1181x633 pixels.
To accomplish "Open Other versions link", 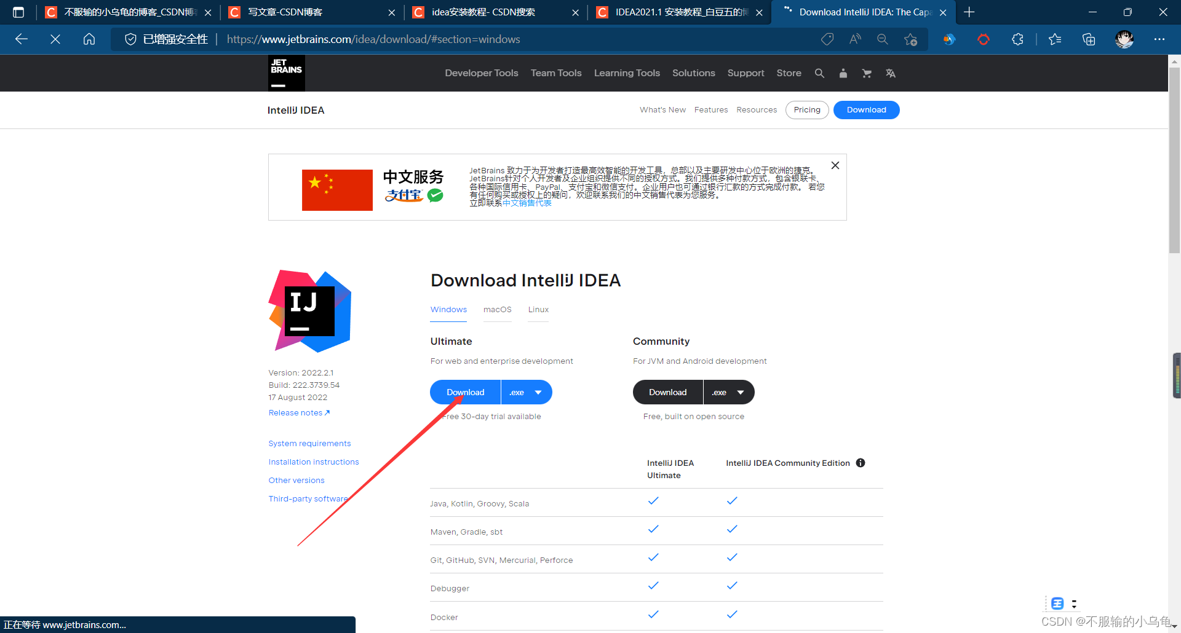I will pyautogui.click(x=296, y=481).
